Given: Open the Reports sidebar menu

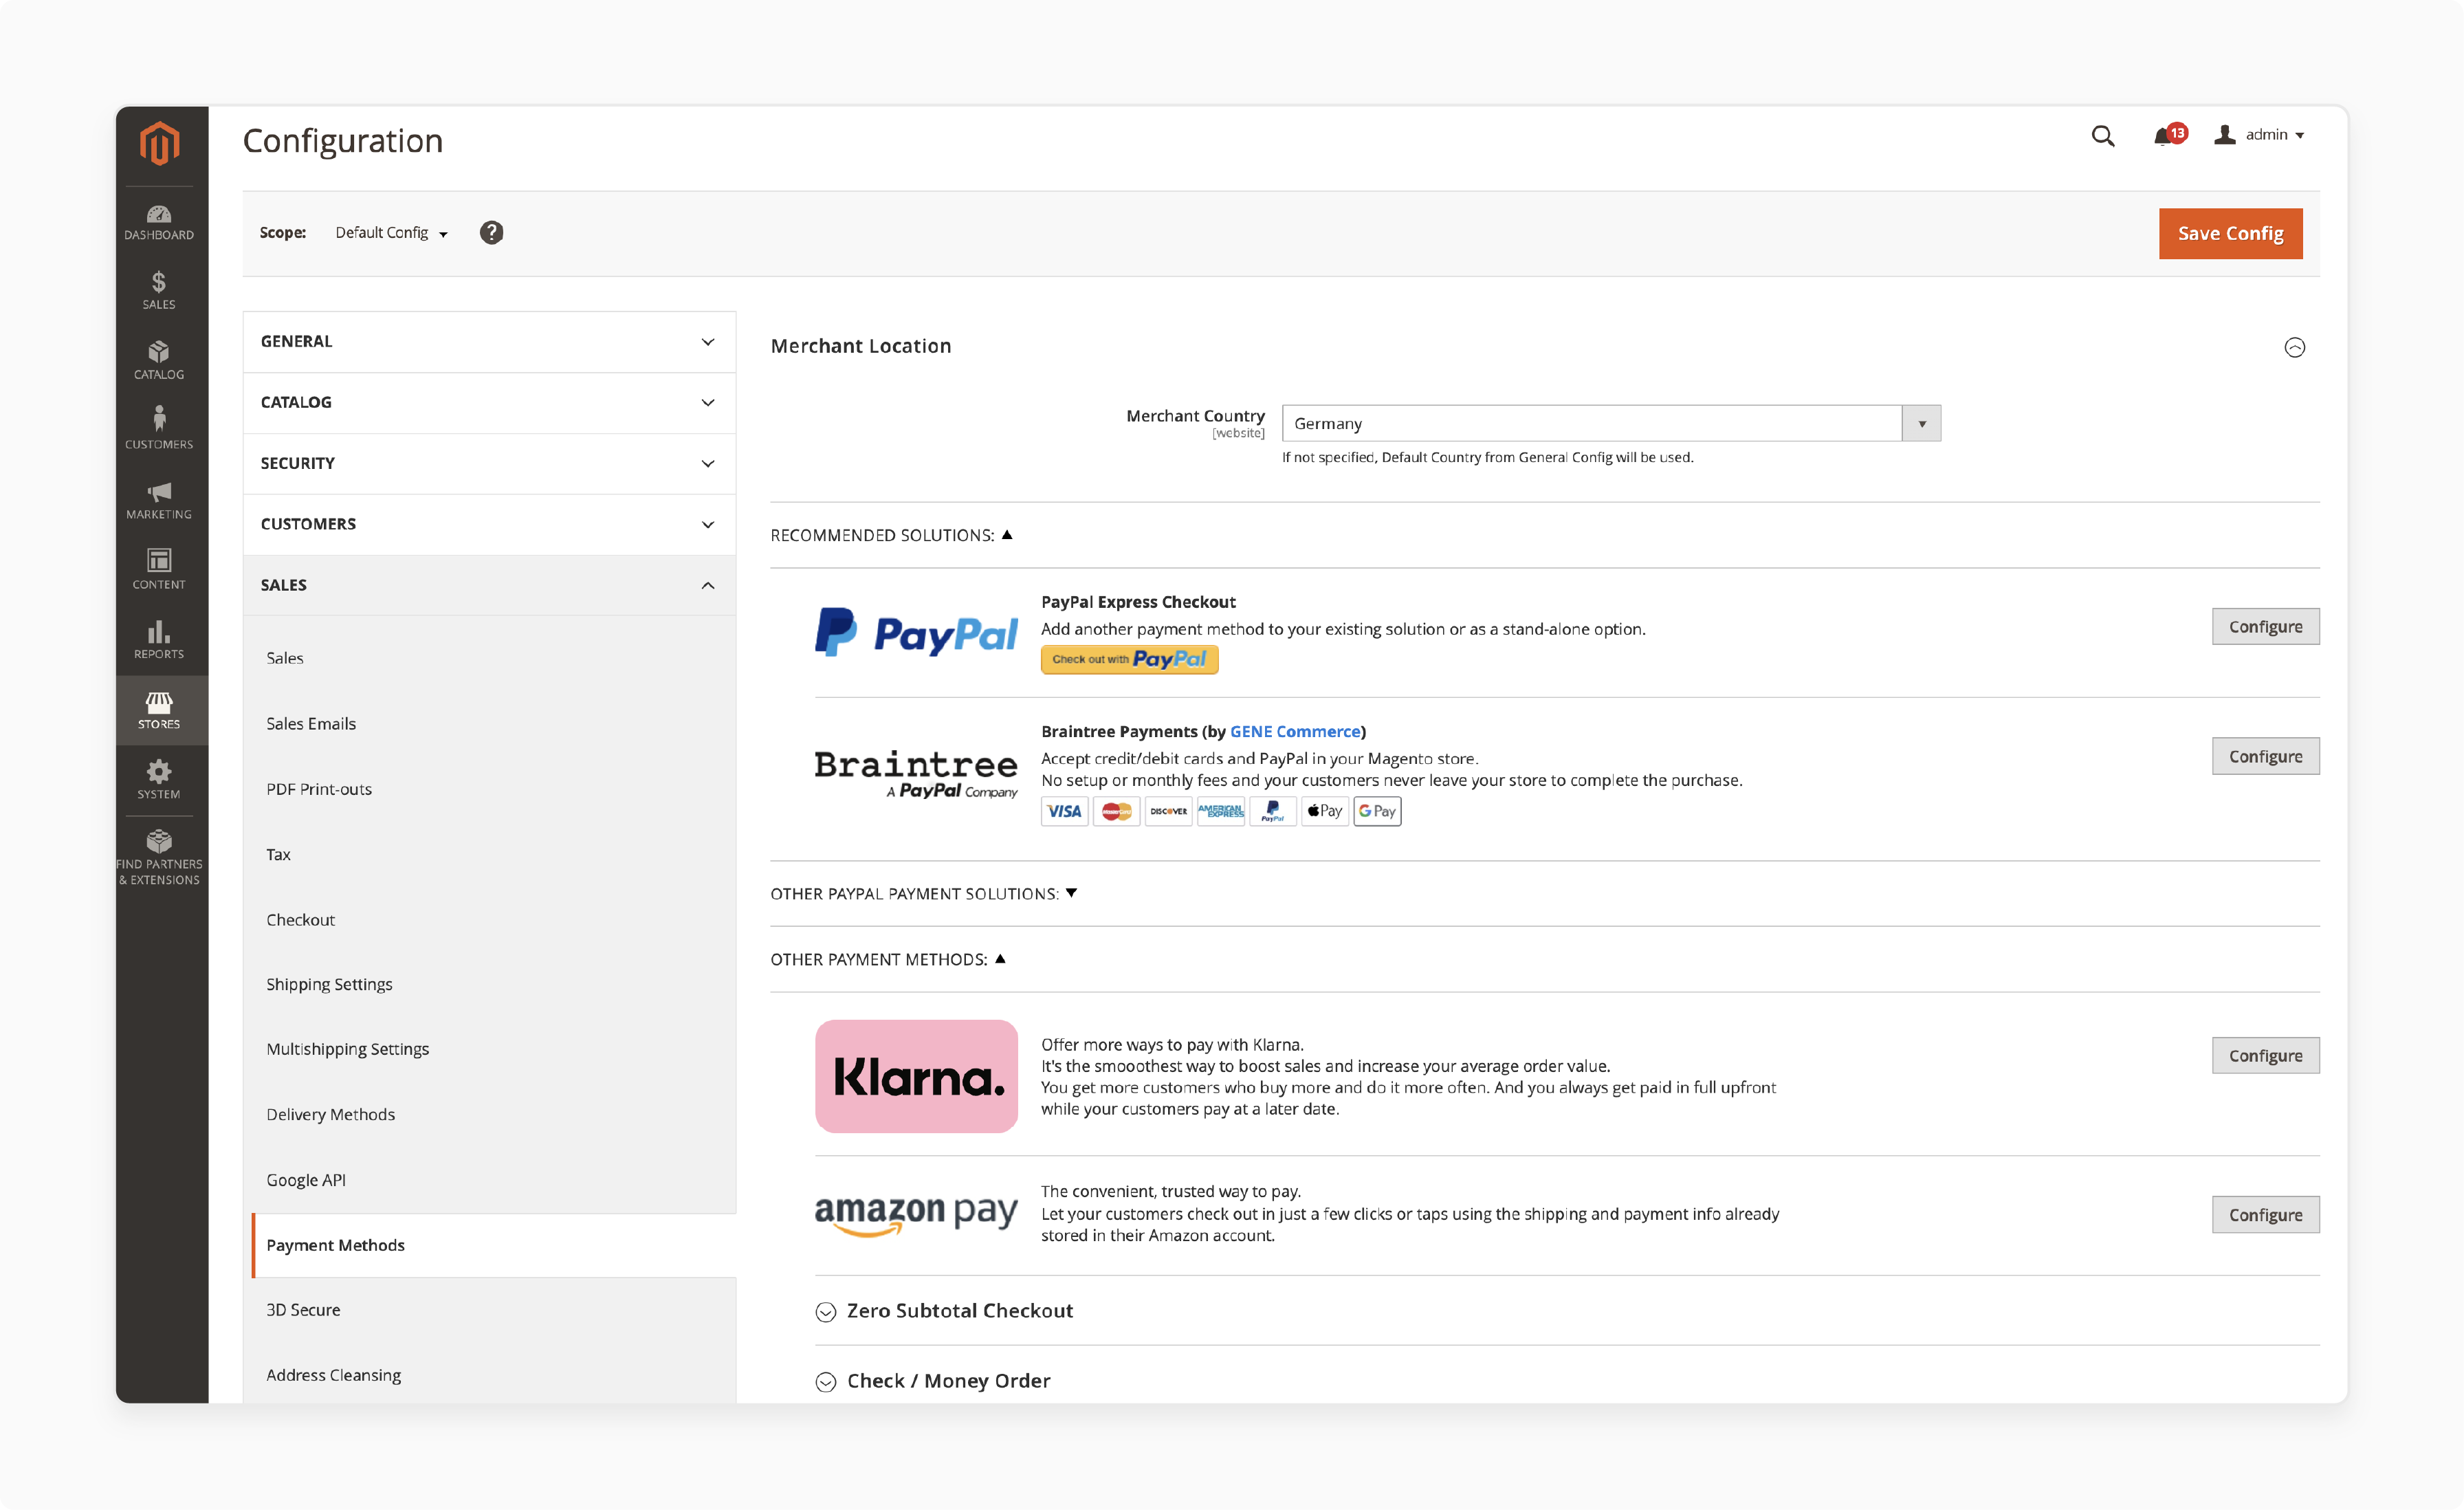Looking at the screenshot, I should click(159, 639).
